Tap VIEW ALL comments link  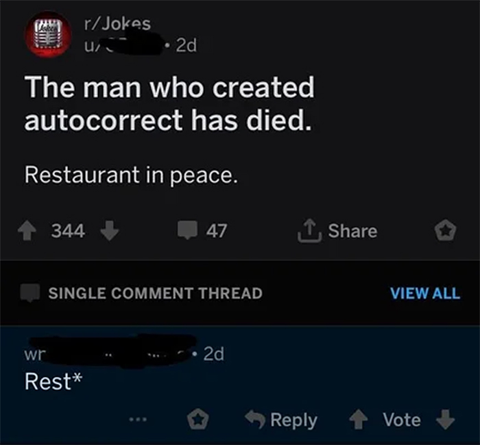click(x=424, y=293)
